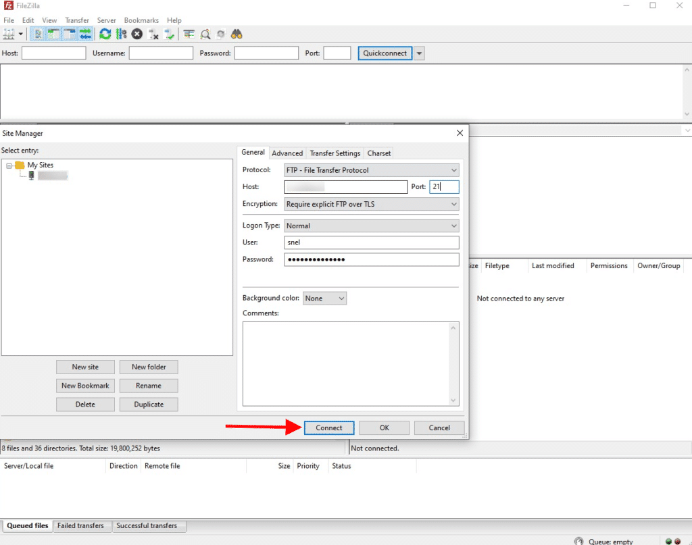Toggle the transfer queue panel

(85, 34)
